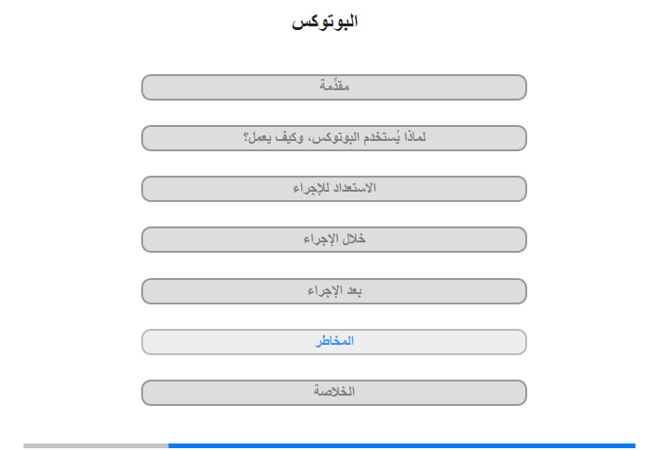Open الاستعداد للإجراء section

click(x=333, y=189)
